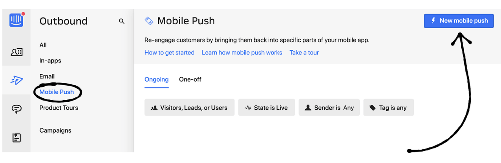
Task: Open the Sender is Any filter
Action: pyautogui.click(x=329, y=108)
